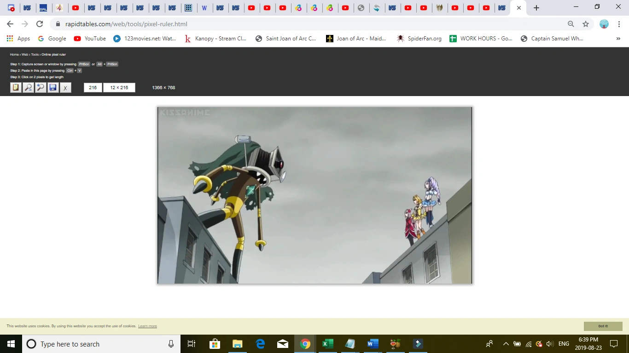The image size is (629, 353).
Task: Open the volume control in system tray
Action: pos(550,344)
